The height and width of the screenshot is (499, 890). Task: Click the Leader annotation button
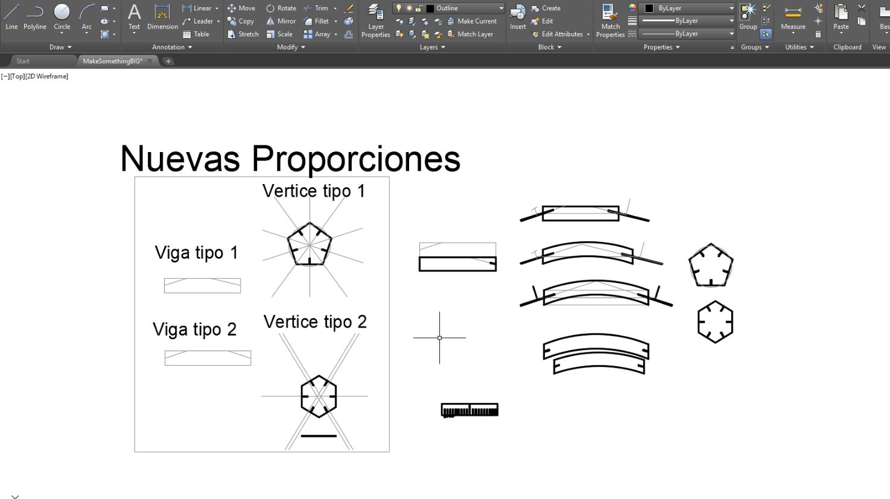pyautogui.click(x=198, y=21)
